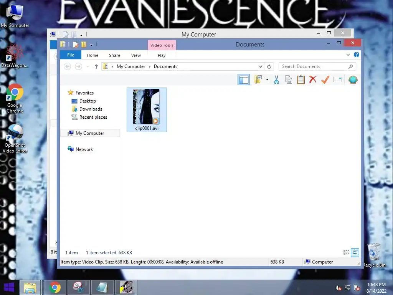The width and height of the screenshot is (393, 295).
Task: Open the File tab in the Documents window
Action: coord(71,55)
